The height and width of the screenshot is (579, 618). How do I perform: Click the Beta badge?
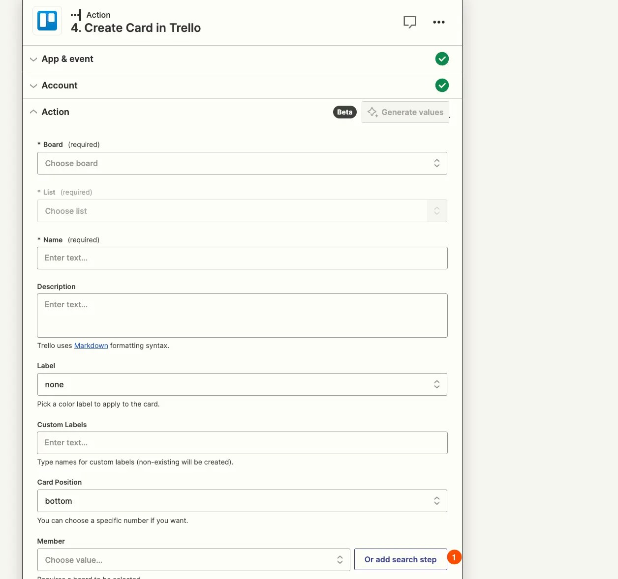tap(345, 112)
